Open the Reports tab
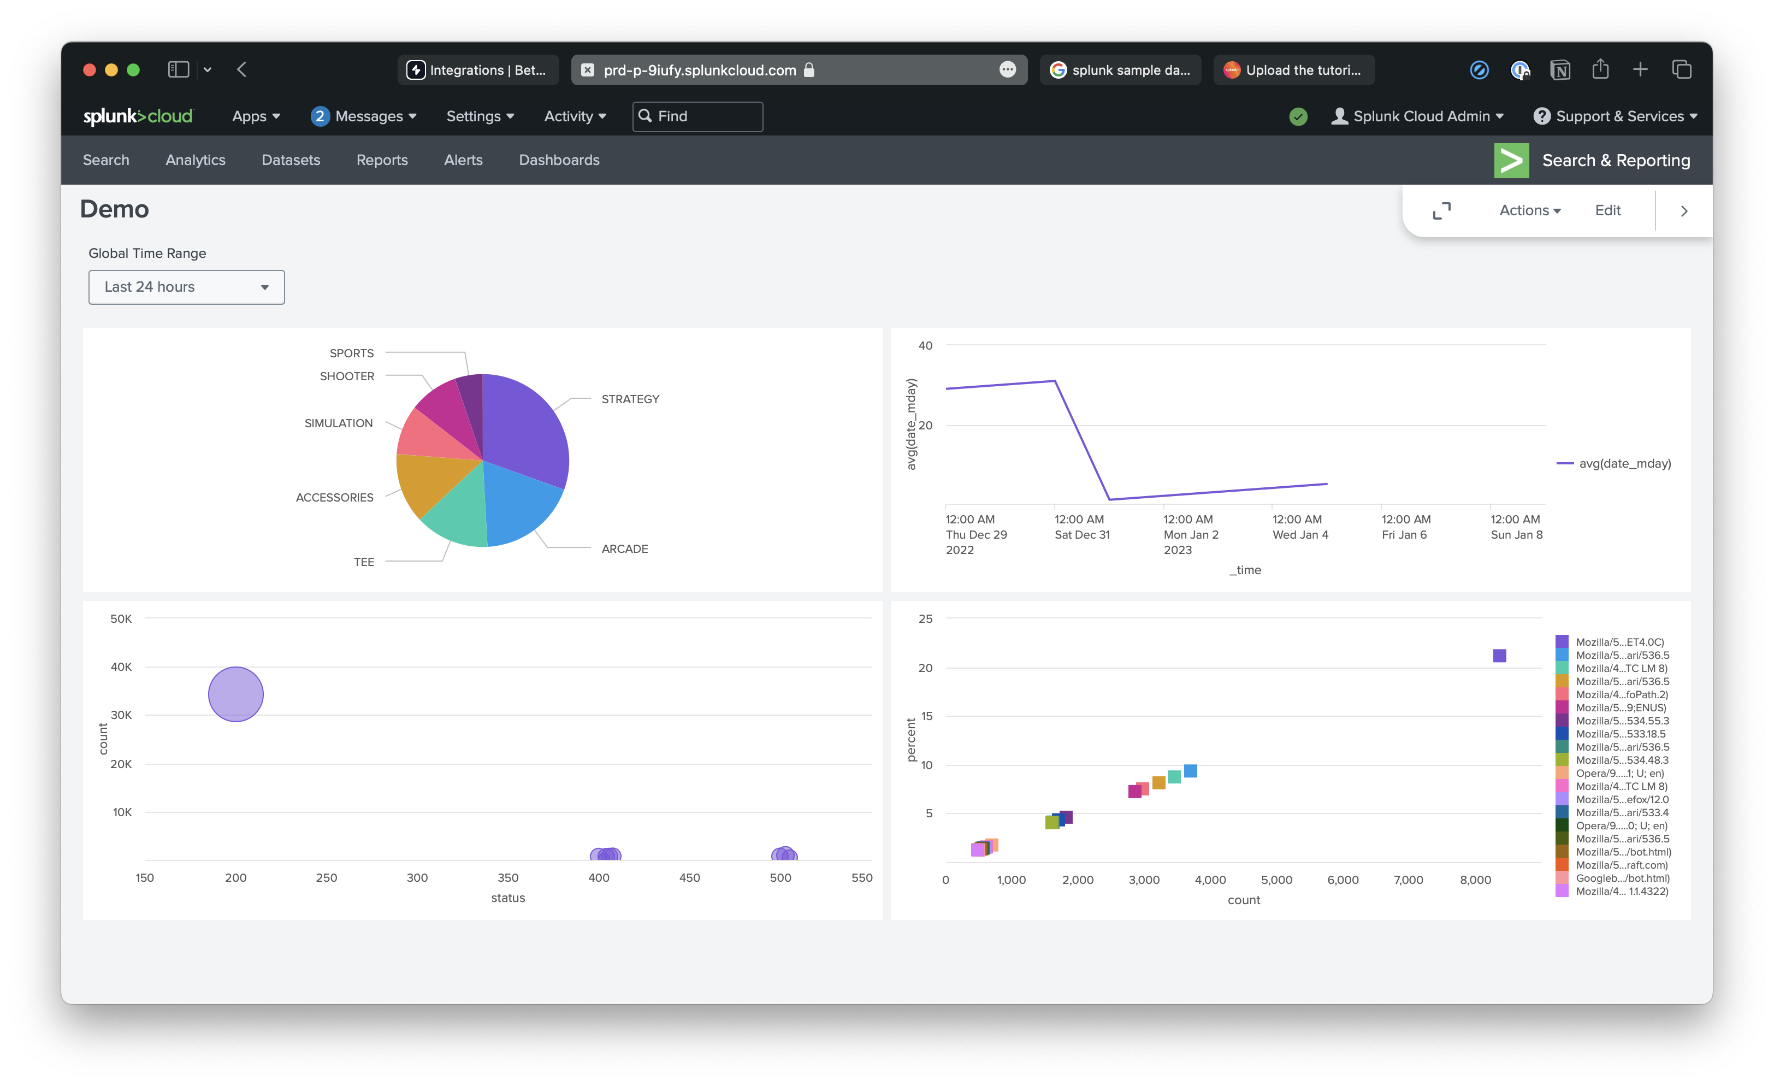The image size is (1774, 1085). [382, 160]
